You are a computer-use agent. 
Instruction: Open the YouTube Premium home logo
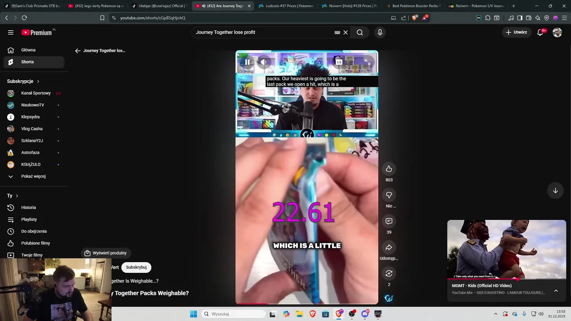[x=37, y=33]
